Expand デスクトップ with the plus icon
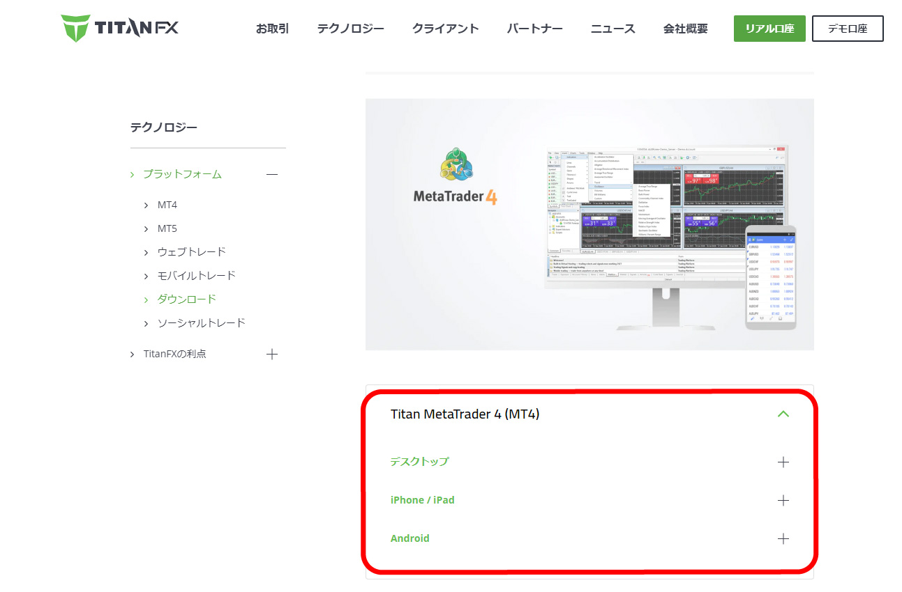 783,462
